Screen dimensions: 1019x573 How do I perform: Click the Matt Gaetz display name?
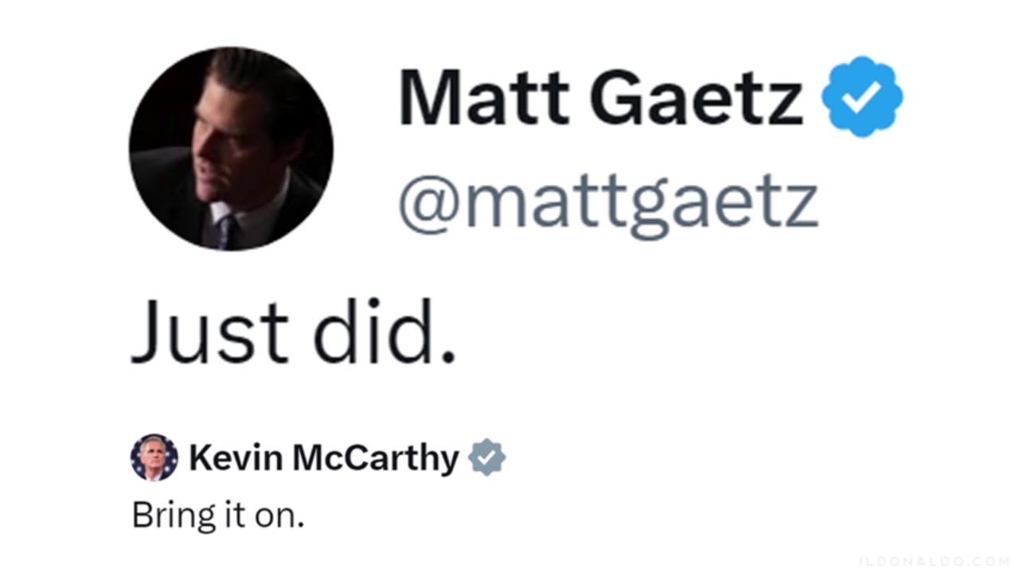coord(601,97)
